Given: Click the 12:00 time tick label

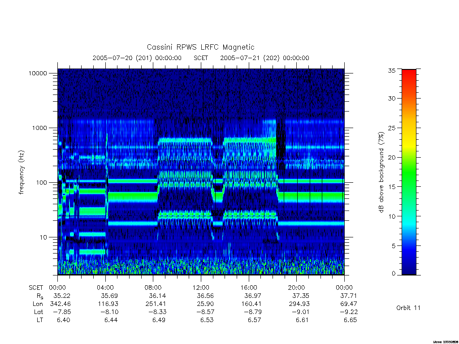Looking at the screenshot, I should [201, 288].
